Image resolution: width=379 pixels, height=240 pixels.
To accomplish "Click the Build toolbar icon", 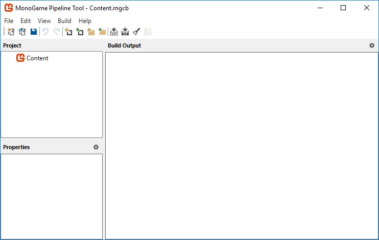I will tap(114, 32).
